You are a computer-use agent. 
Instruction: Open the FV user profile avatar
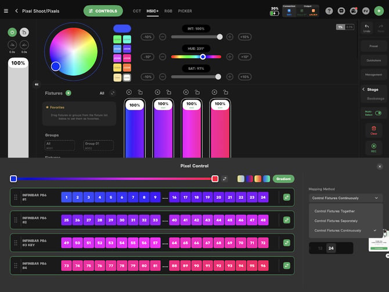pyautogui.click(x=366, y=11)
